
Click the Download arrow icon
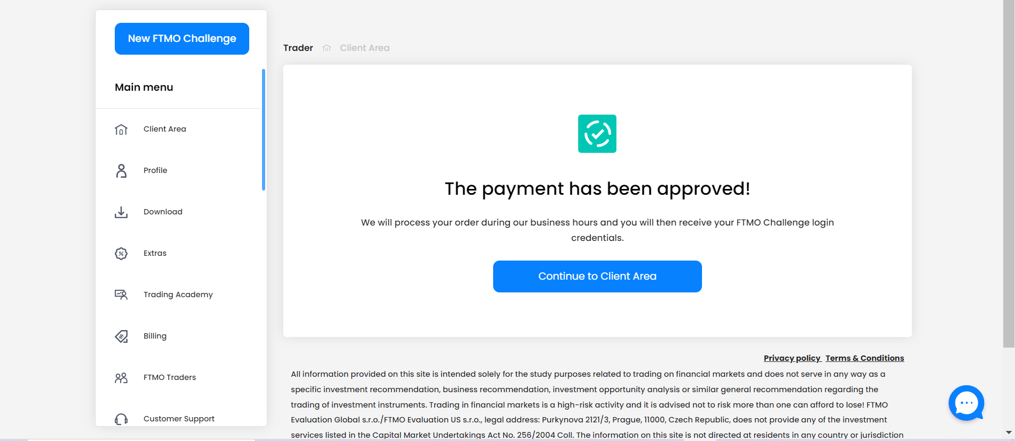tap(121, 212)
